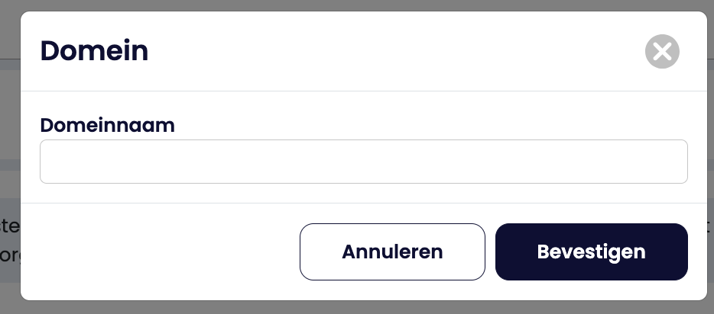Confirm the domain with Bevestigen

pyautogui.click(x=591, y=252)
